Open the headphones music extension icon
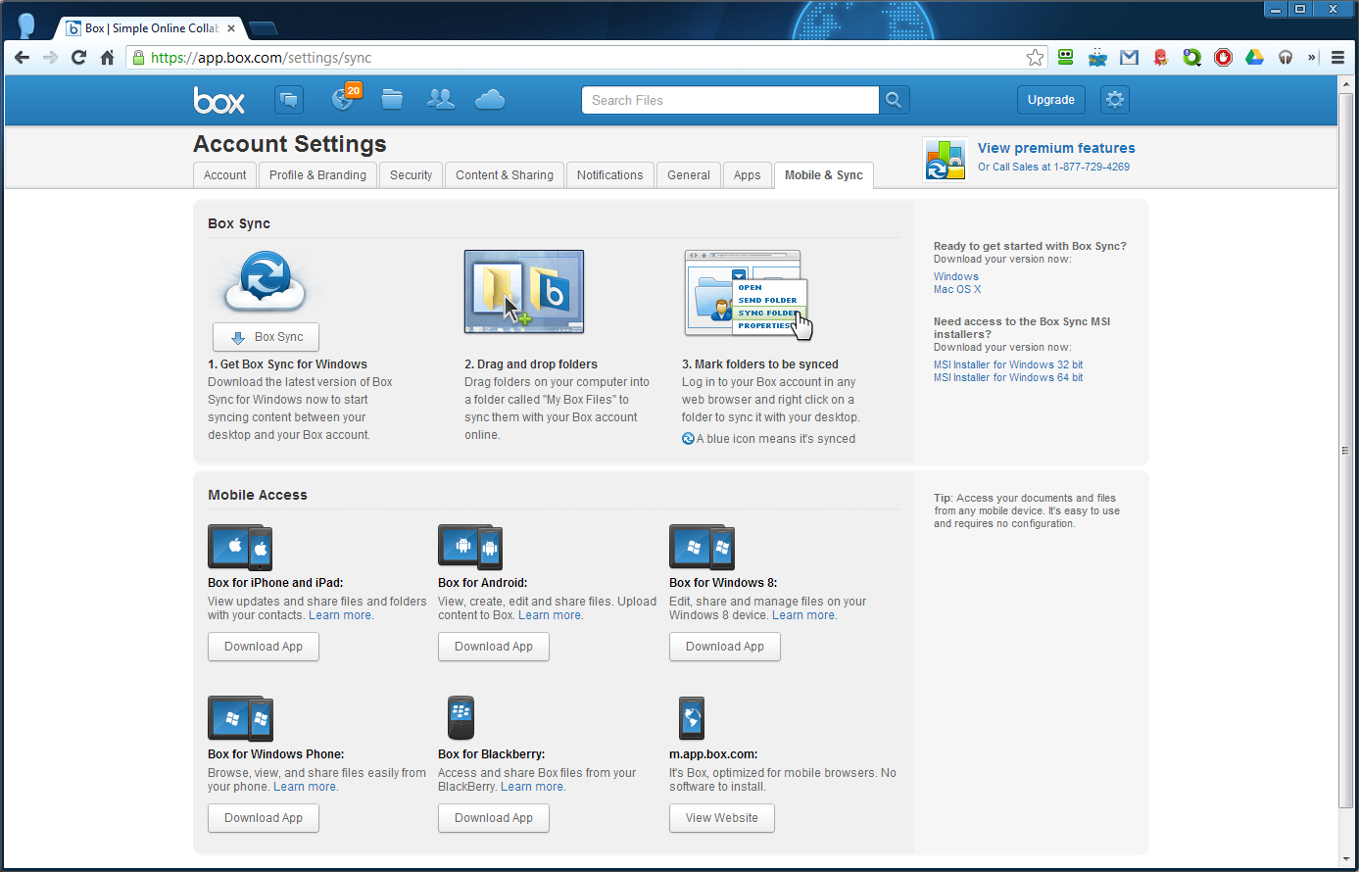1359x872 pixels. click(1286, 58)
